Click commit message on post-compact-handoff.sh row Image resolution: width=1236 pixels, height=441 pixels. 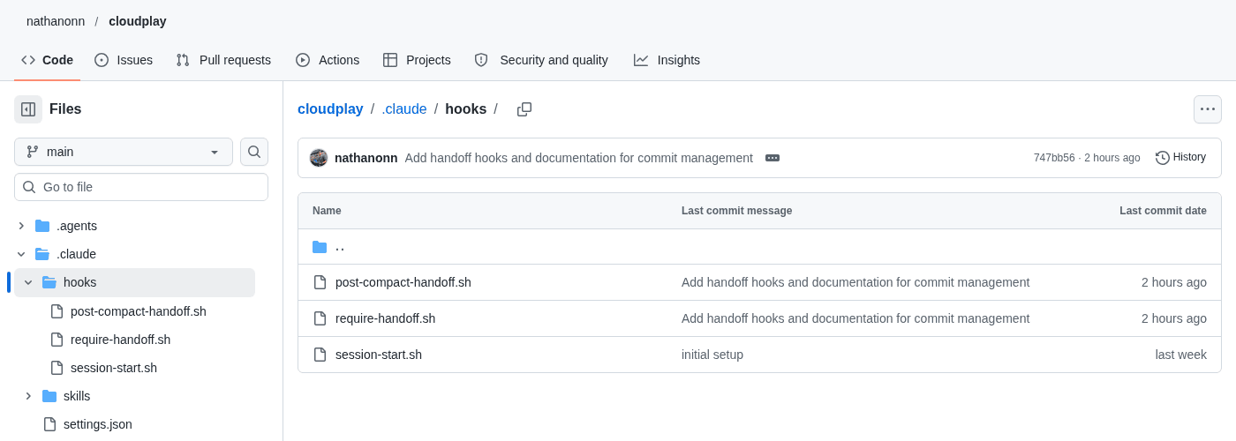pos(855,282)
